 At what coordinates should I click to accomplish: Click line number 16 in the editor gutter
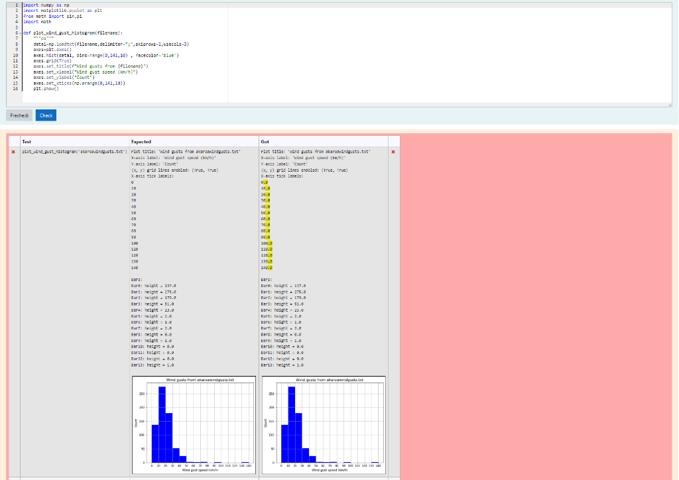point(15,88)
